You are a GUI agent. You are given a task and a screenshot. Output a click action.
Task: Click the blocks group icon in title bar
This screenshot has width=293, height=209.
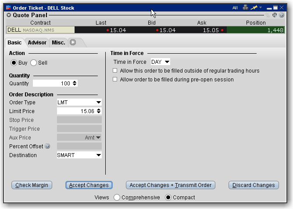coord(245,7)
